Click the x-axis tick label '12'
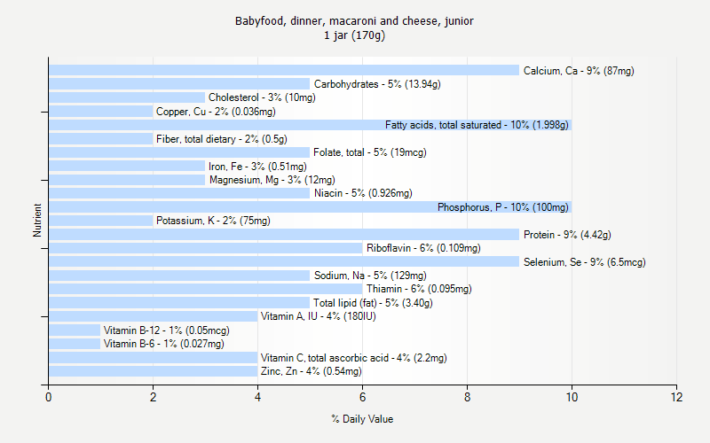Screen dimensions: 710x443 point(676,397)
